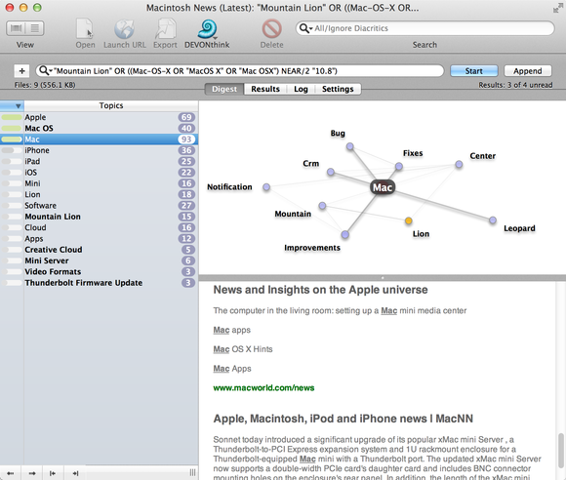The image size is (566, 480).
Task: Click the Append button
Action: (x=527, y=71)
